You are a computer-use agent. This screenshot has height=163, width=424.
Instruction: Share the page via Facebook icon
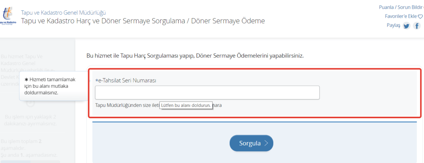[x=417, y=26]
